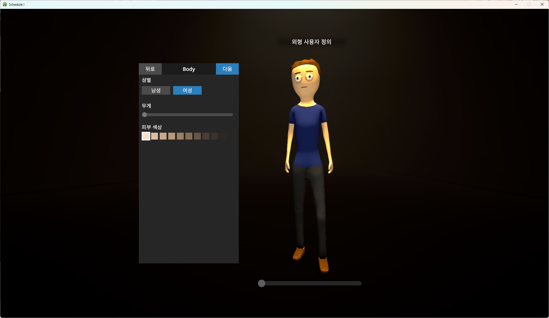
Task: Click the Body section title
Action: [x=189, y=69]
